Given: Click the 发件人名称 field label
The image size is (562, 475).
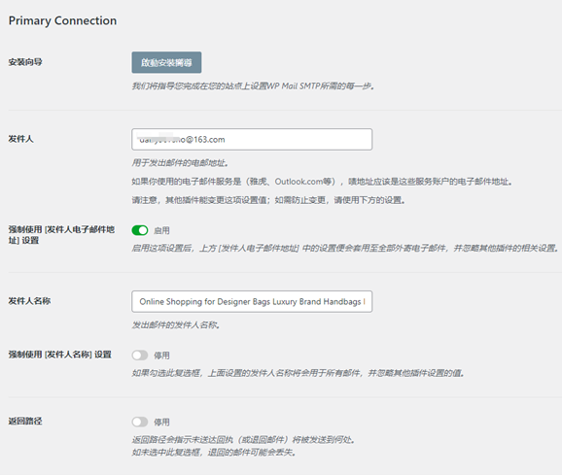Looking at the screenshot, I should point(29,301).
